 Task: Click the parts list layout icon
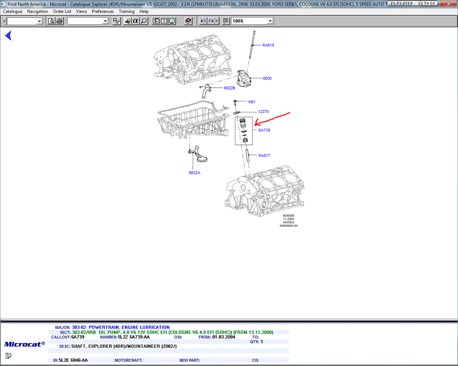pos(156,21)
